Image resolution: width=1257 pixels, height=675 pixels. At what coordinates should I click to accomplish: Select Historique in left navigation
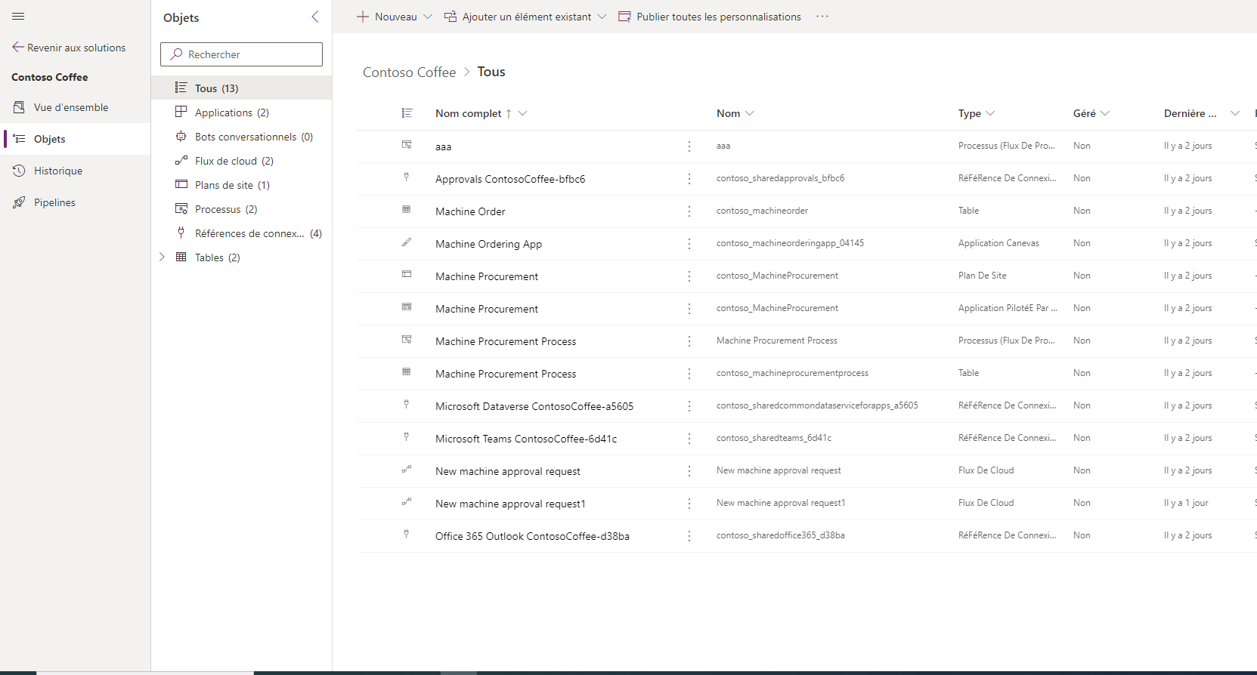(x=76, y=171)
